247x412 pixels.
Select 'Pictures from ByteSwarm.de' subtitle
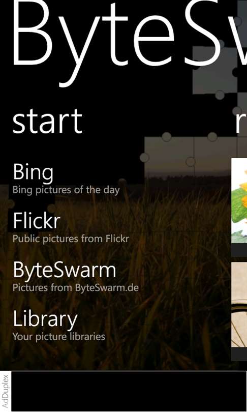(x=76, y=287)
